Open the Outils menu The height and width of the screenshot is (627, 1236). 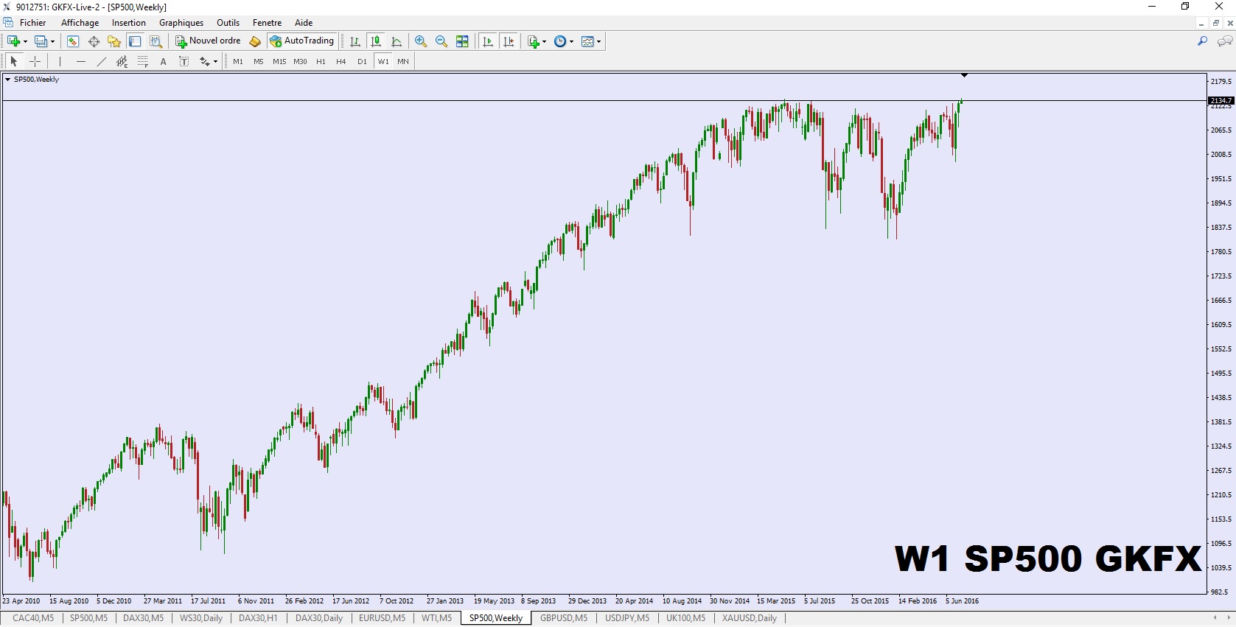pyautogui.click(x=228, y=23)
